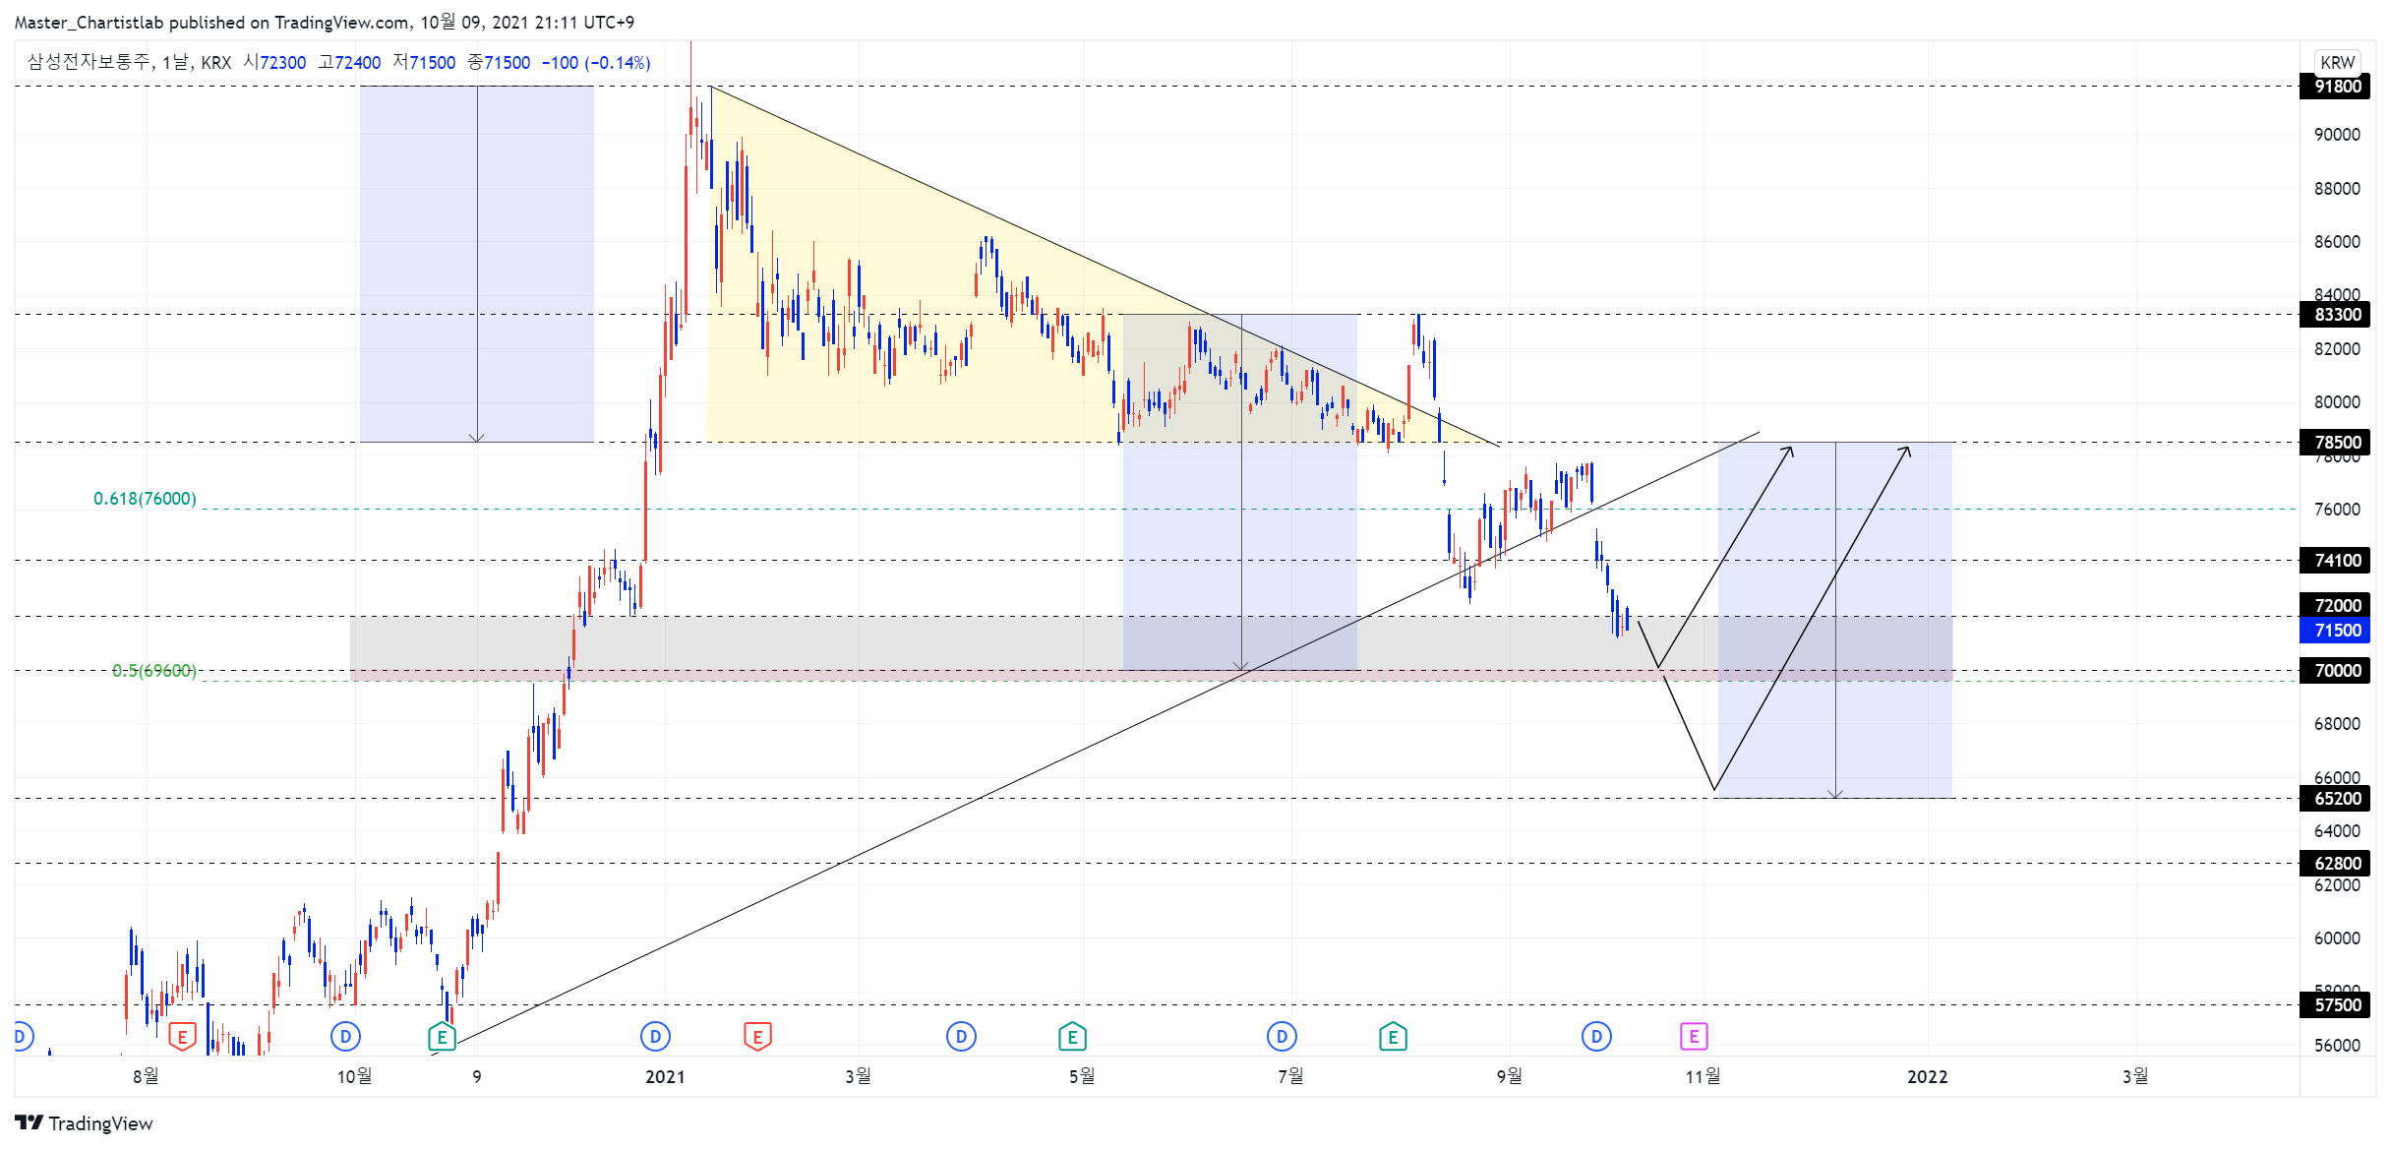The image size is (2391, 1149).
Task: Click the 10월 label on time axis
Action: [x=354, y=1077]
